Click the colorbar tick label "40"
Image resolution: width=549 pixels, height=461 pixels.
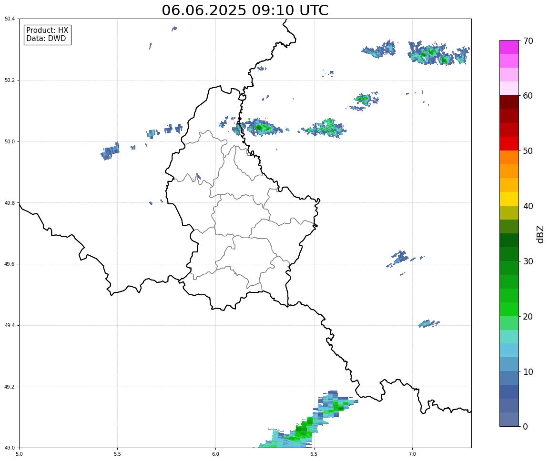528,206
